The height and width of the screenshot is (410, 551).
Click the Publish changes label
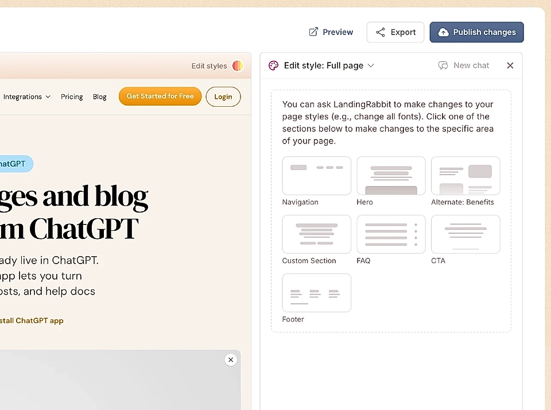(484, 32)
